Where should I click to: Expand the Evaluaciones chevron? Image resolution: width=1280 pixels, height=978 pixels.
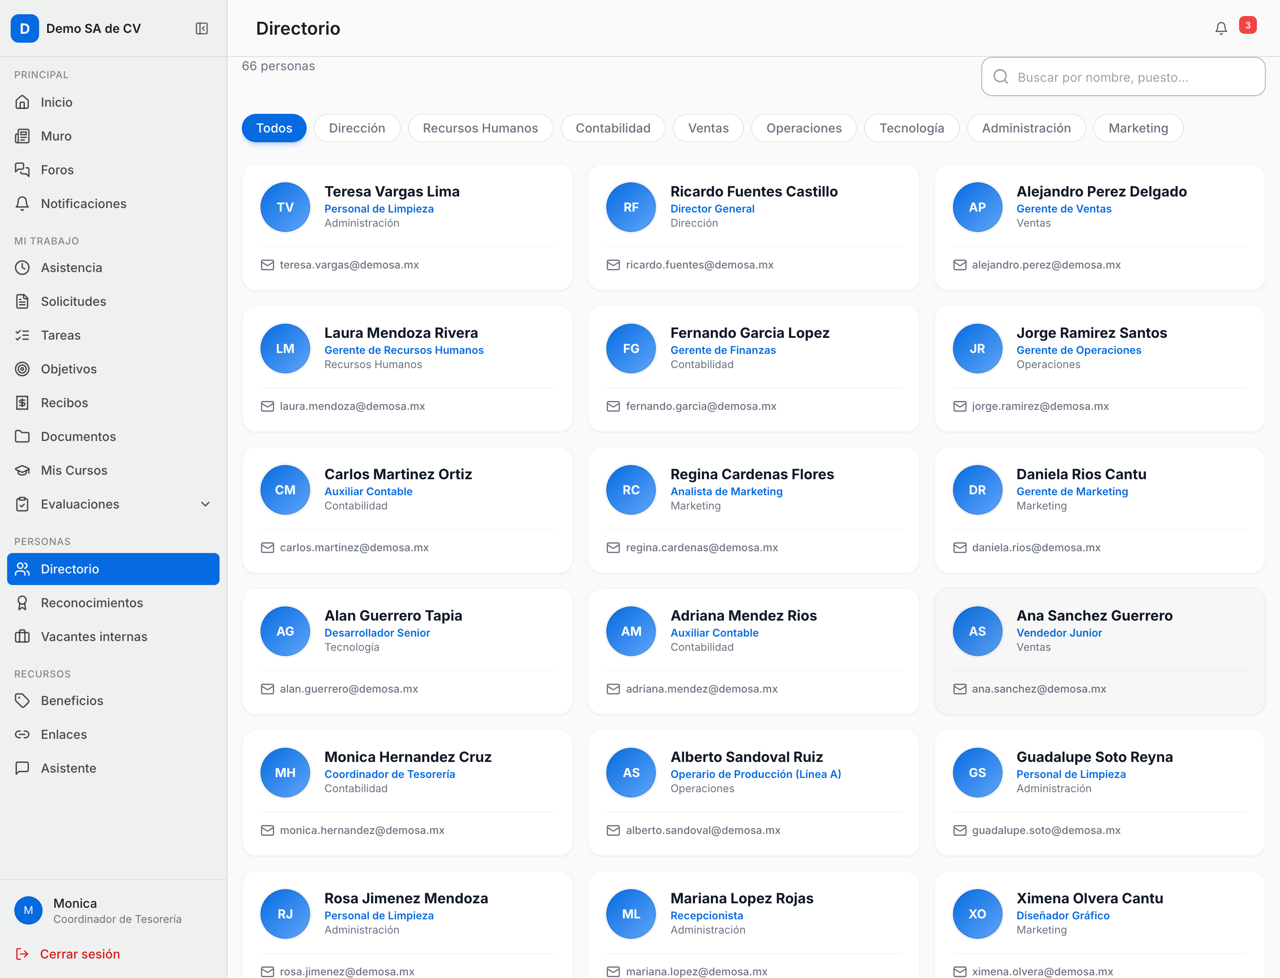click(x=205, y=504)
